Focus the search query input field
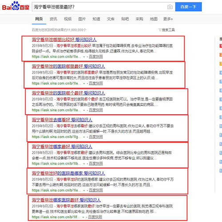Screen dimensions: 222x222 pyautogui.click(x=99, y=7)
